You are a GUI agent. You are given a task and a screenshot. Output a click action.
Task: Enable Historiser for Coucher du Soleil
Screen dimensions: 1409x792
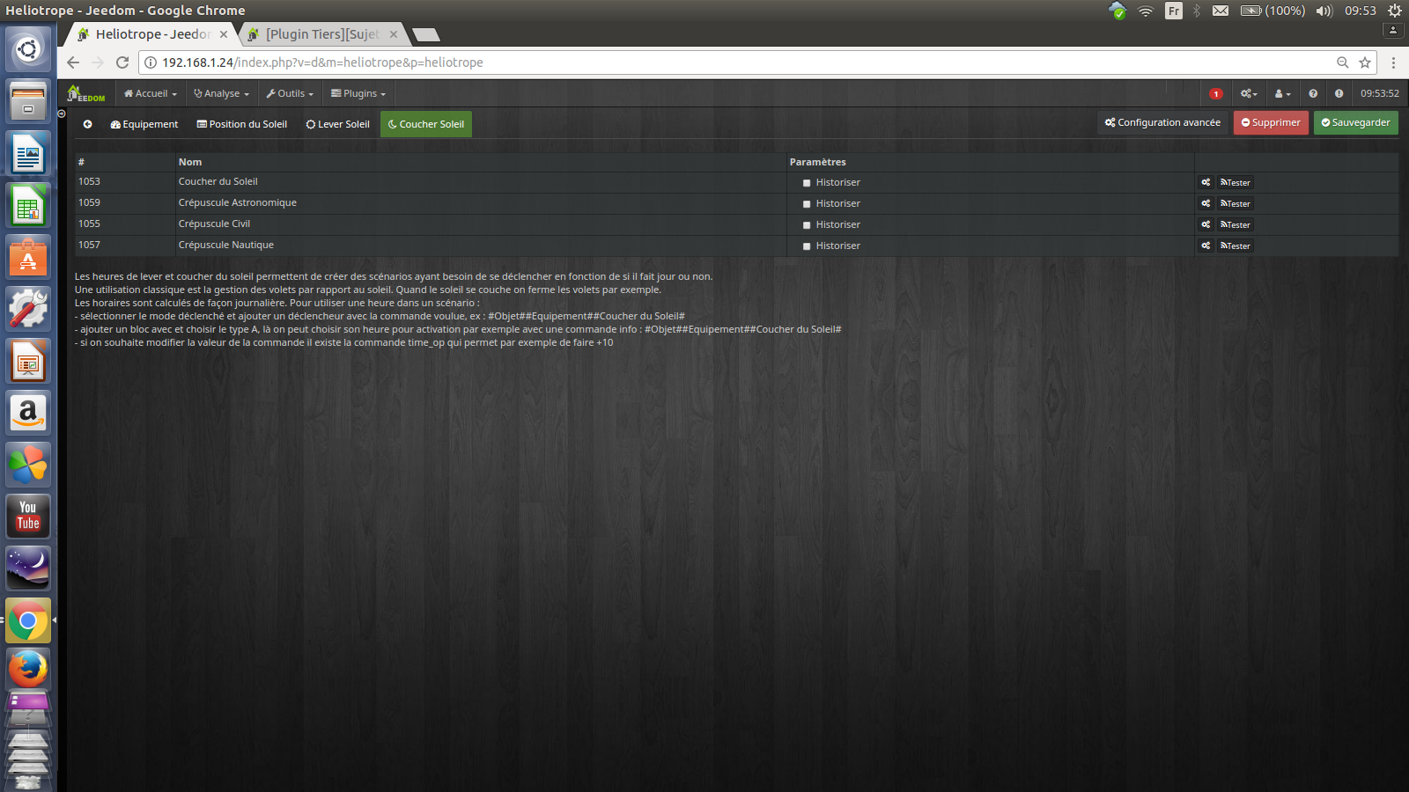coord(807,183)
